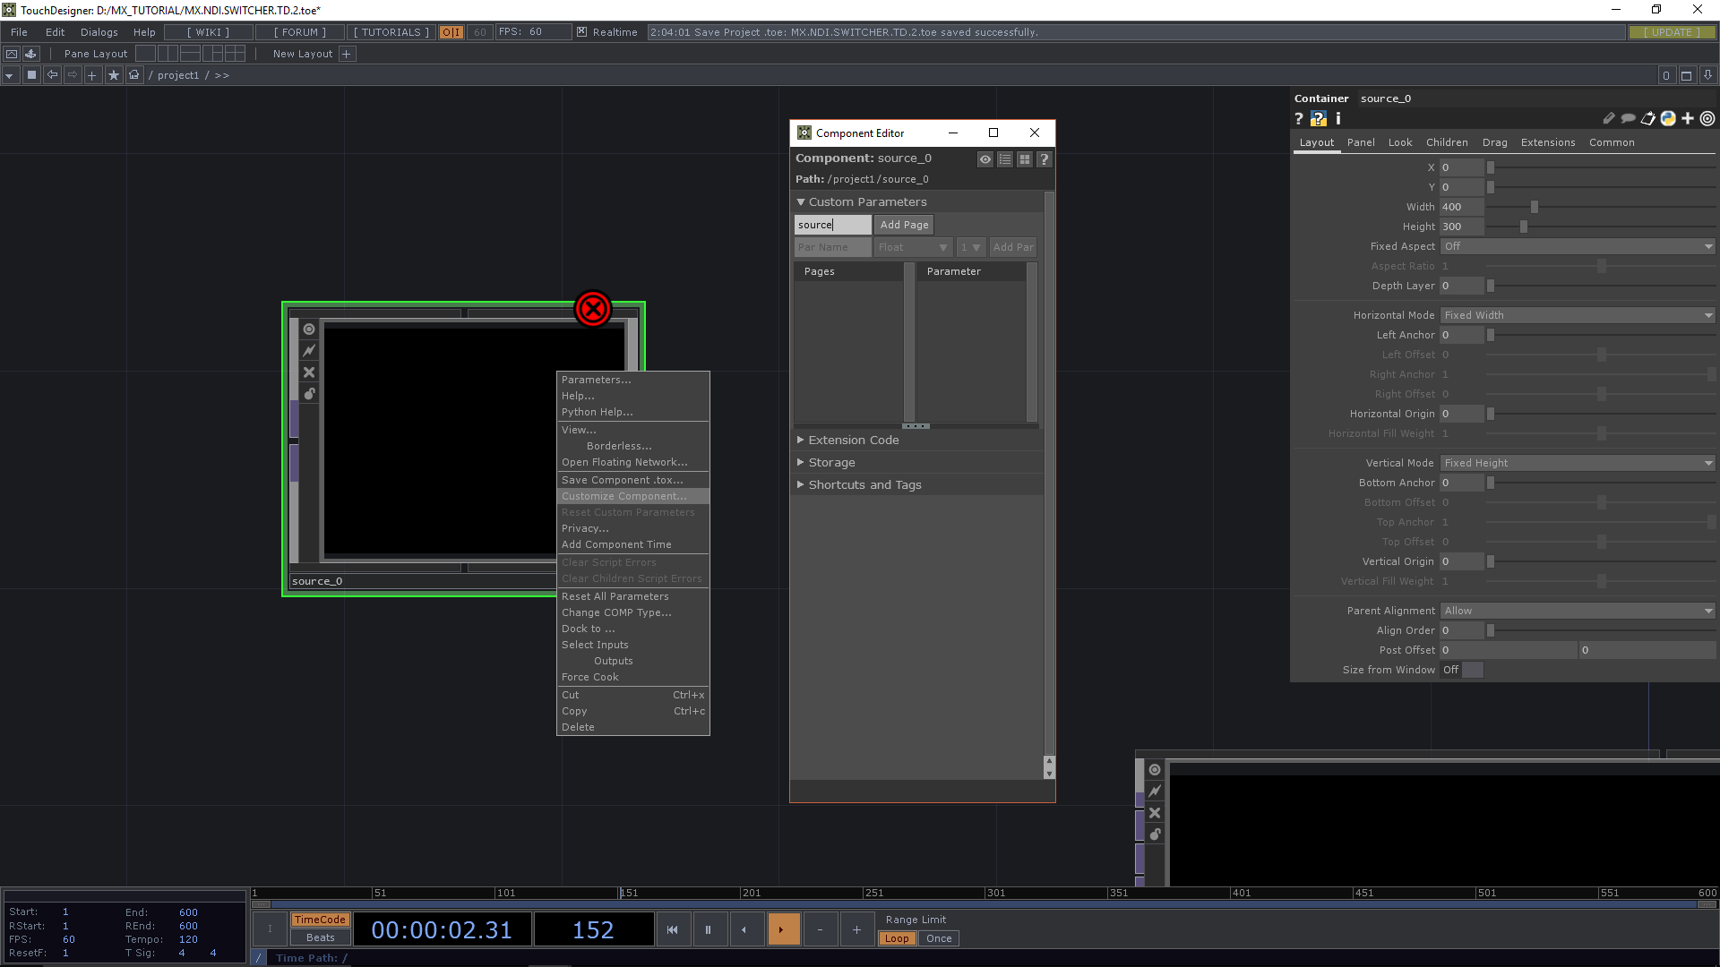Open comment bubble icon in parameter panel

tap(1629, 118)
